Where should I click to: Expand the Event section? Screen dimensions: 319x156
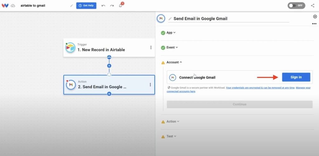click(x=172, y=48)
